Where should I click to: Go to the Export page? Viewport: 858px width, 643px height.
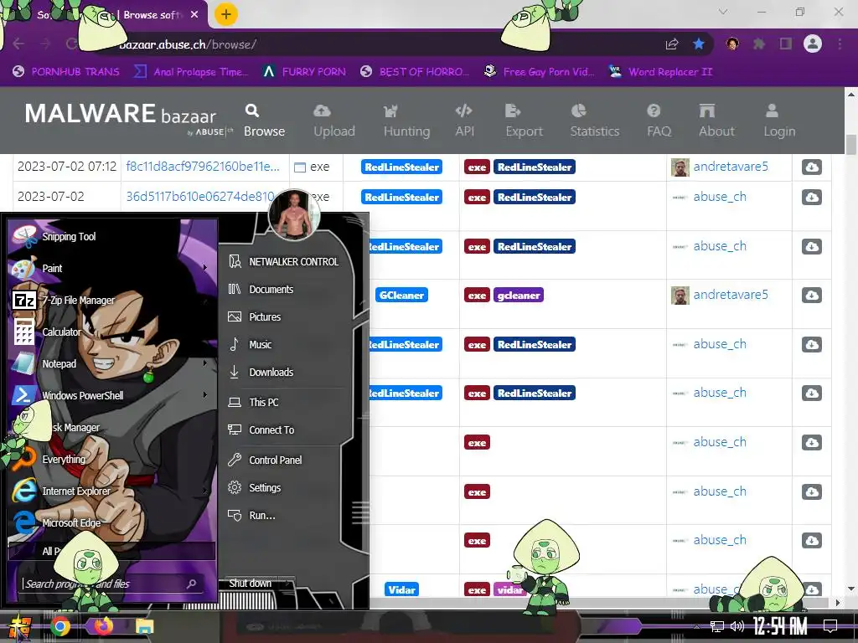524,121
